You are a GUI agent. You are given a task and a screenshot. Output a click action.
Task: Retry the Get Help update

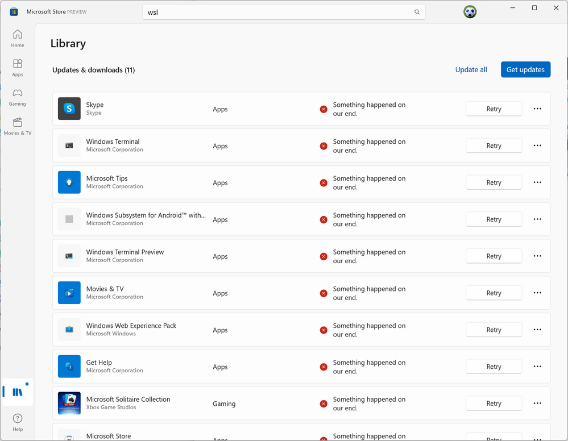coord(494,367)
